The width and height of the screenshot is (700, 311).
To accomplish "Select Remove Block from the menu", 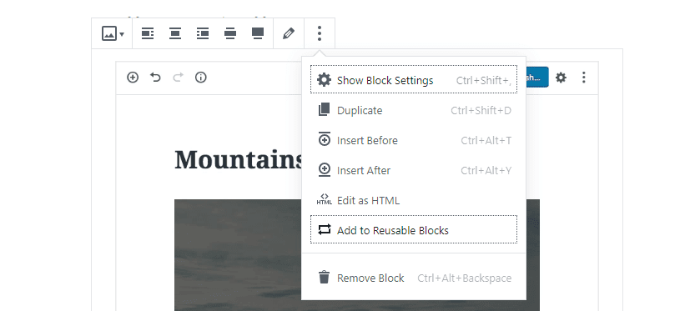I will click(x=414, y=278).
